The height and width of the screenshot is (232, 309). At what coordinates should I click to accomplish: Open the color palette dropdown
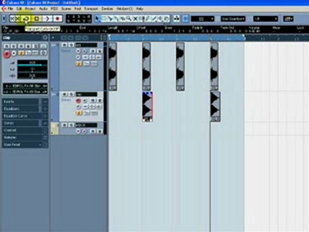click(288, 19)
